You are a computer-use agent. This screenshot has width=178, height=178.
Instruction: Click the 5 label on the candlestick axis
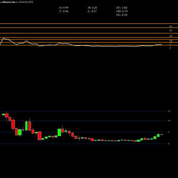169,132
